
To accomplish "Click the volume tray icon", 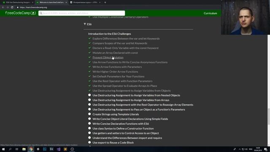I will (x=246, y=149).
